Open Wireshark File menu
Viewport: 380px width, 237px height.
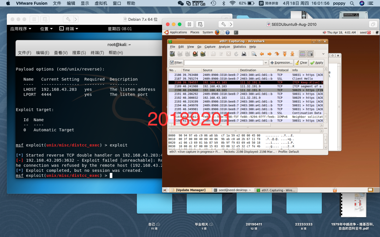click(172, 47)
